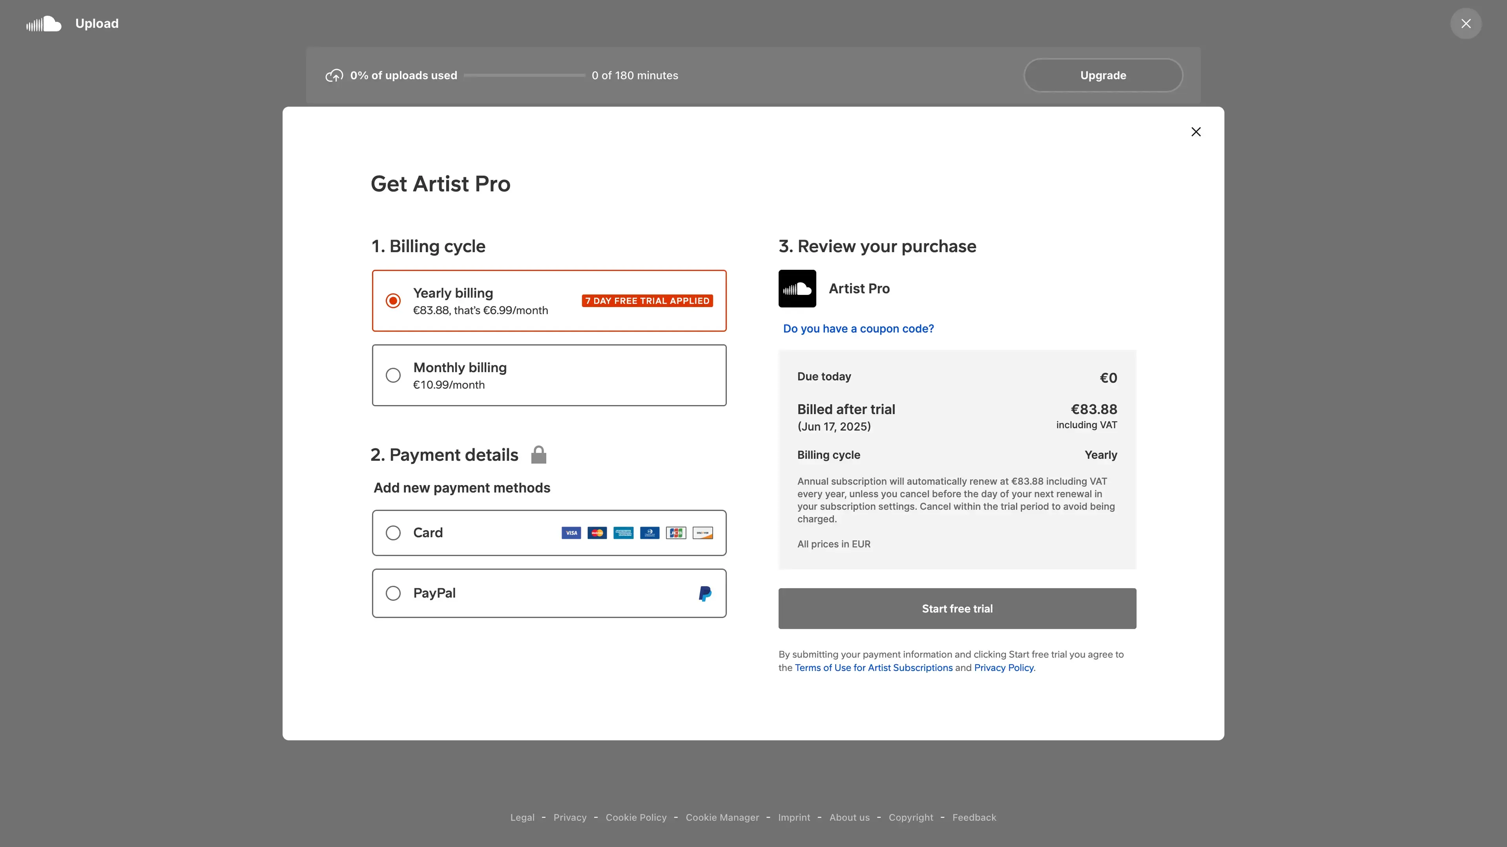The image size is (1507, 847).
Task: Choose Card as payment method
Action: [393, 533]
